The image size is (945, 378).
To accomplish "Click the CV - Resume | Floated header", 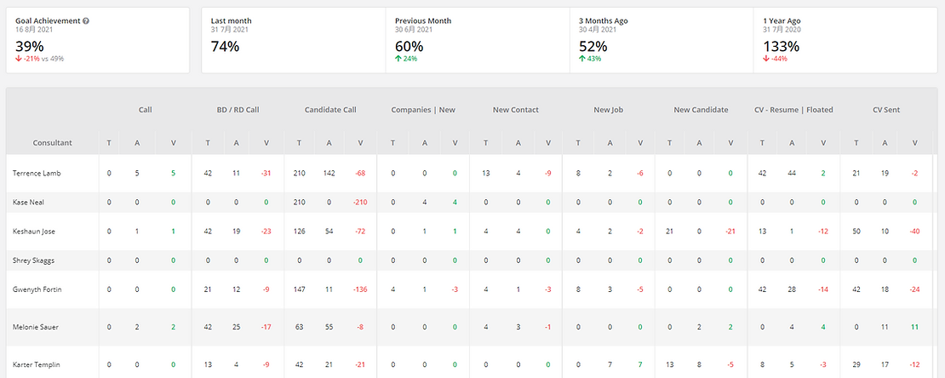I will [793, 110].
